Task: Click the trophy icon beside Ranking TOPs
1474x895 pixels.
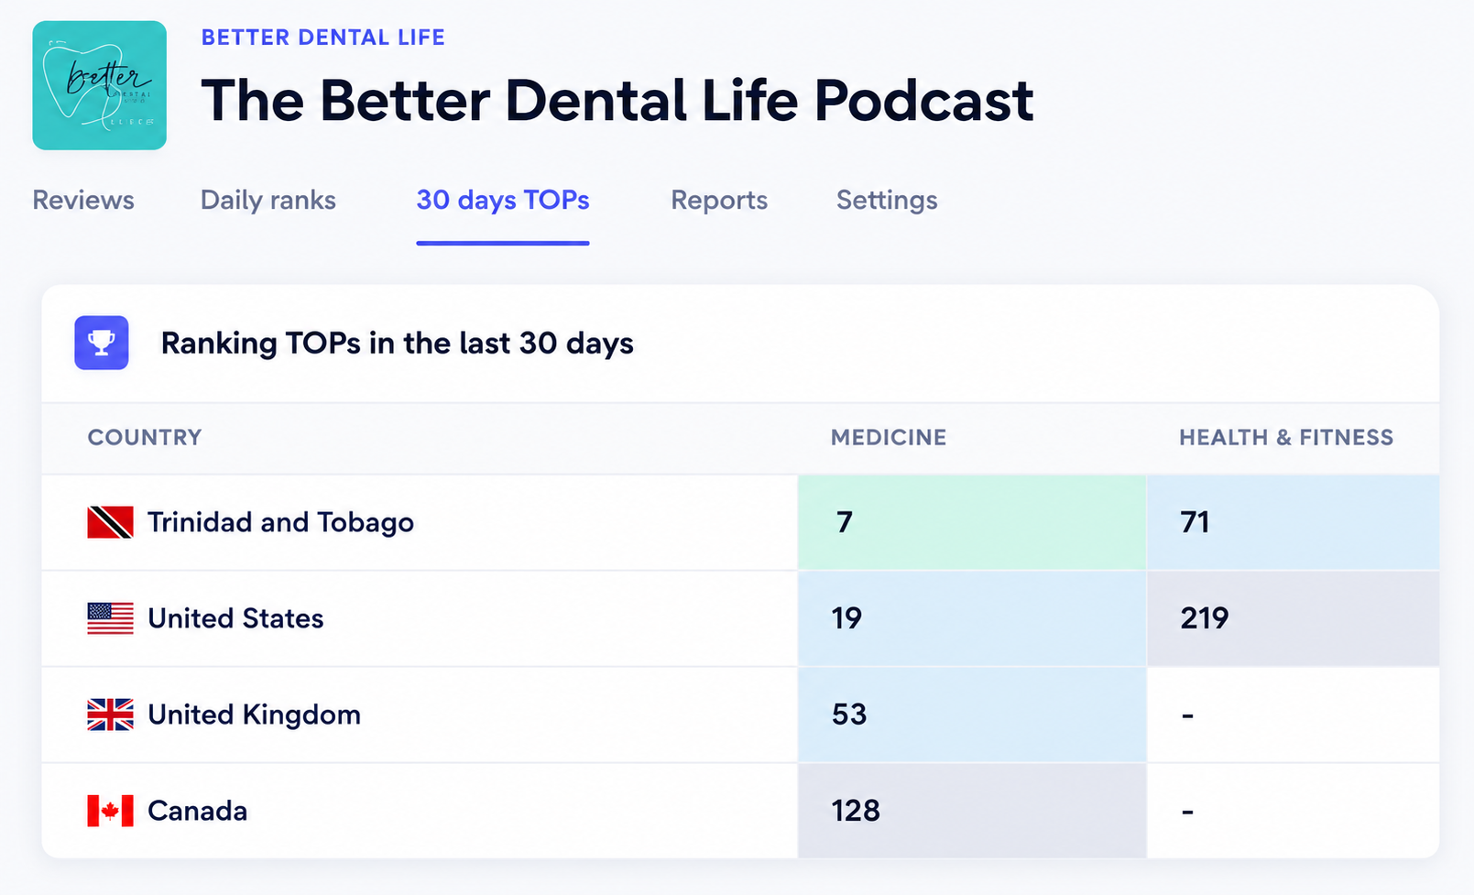Action: point(102,343)
